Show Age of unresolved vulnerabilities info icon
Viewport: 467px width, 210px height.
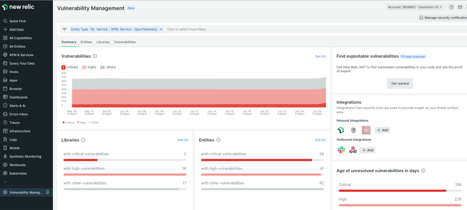(423, 171)
